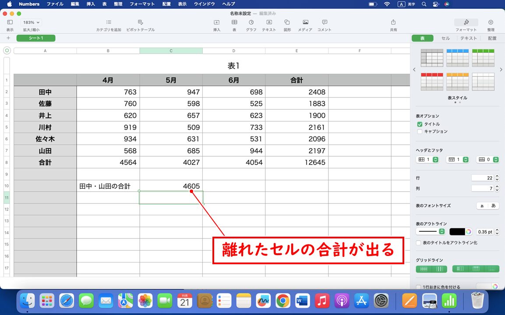Select the シート1 sheet tab
This screenshot has width=505, height=315.
pos(35,38)
